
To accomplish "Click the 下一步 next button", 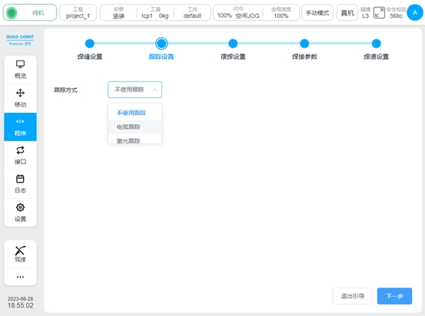I will point(395,296).
